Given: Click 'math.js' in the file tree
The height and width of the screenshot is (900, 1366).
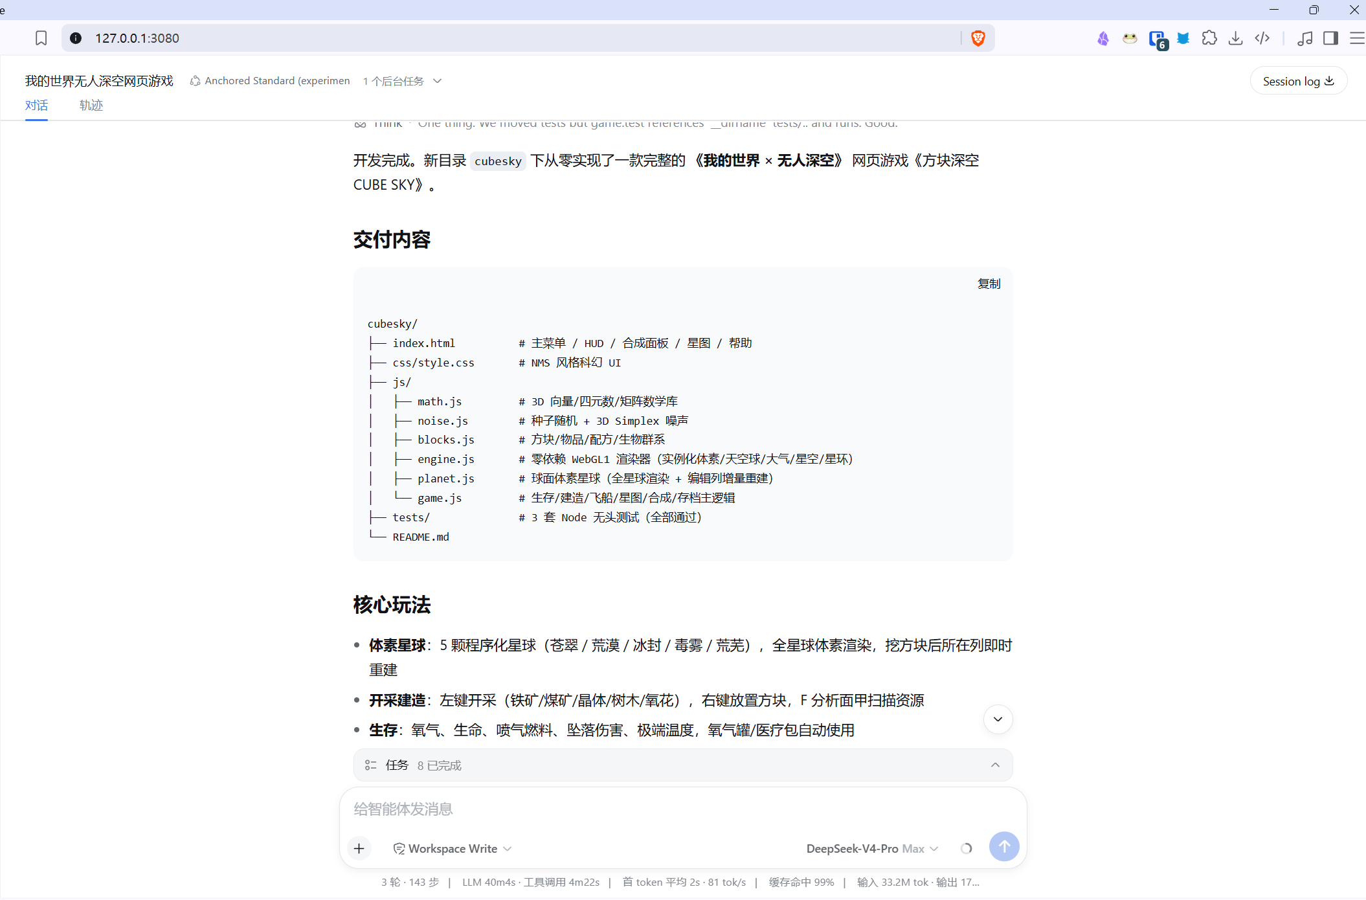Looking at the screenshot, I should tap(440, 401).
